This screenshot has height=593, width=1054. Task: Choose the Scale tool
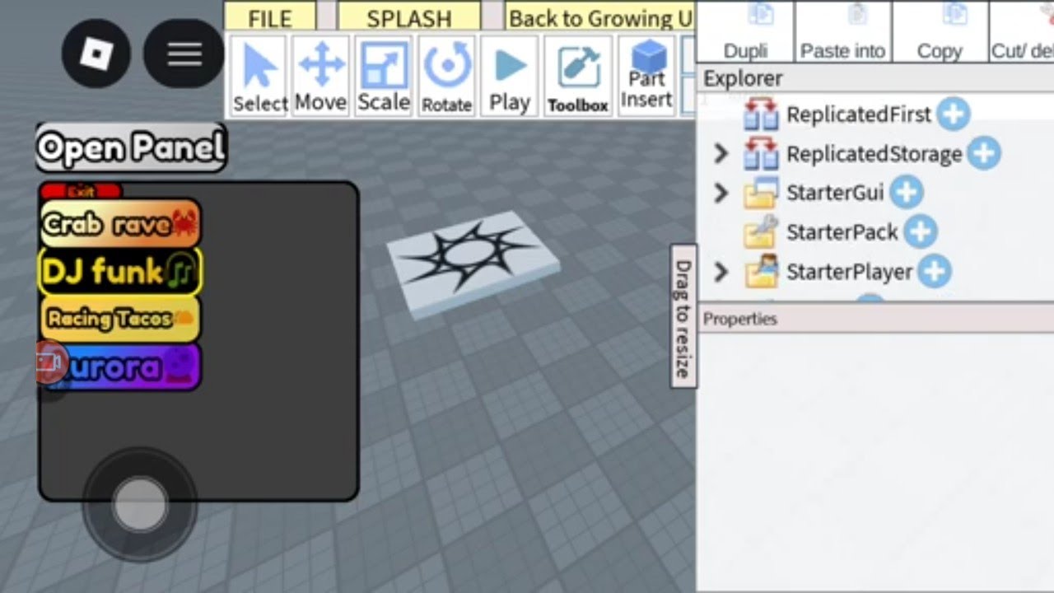click(x=384, y=77)
